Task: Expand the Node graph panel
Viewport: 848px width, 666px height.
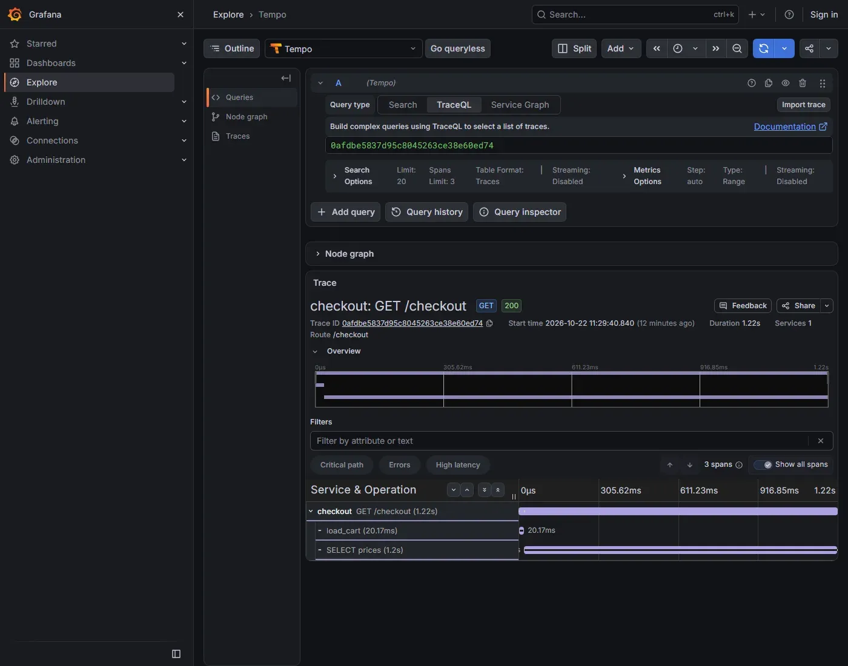Action: (x=317, y=254)
